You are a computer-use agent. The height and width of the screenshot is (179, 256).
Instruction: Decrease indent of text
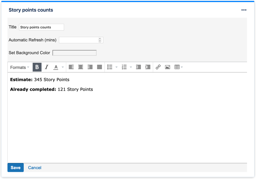tap(138, 67)
